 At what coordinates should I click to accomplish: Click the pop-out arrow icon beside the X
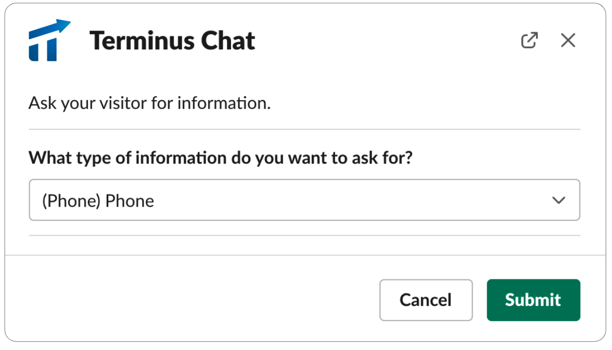529,40
